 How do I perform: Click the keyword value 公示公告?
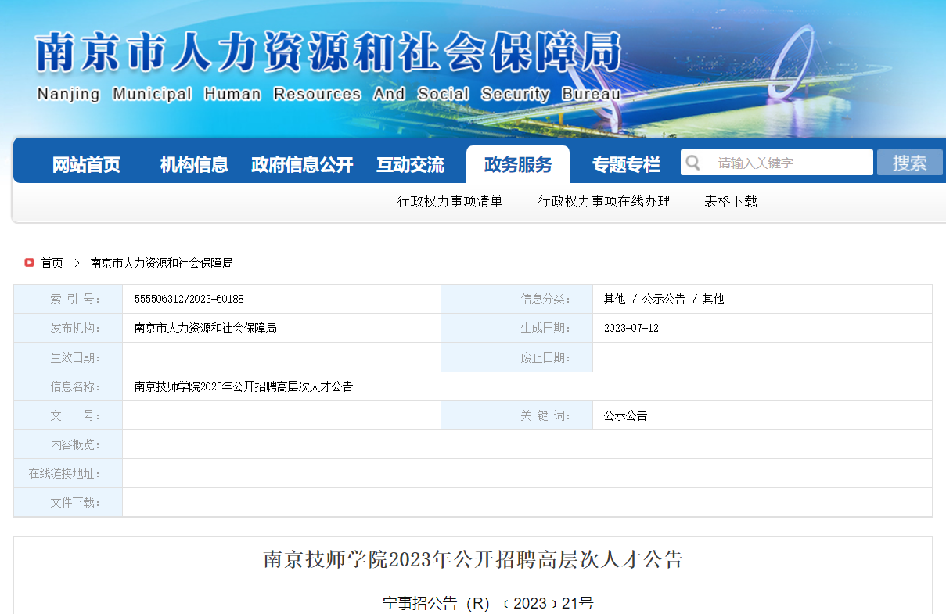(625, 415)
